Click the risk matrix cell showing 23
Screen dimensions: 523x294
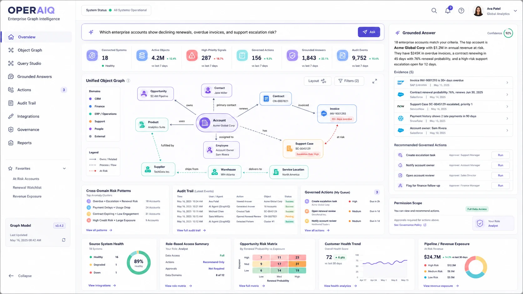tap(297, 257)
